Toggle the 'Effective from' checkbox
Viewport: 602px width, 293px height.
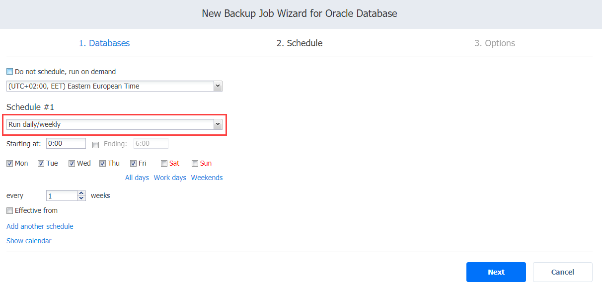[x=9, y=210]
